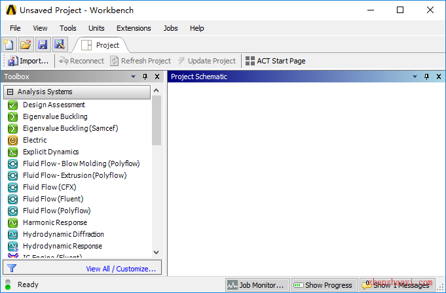Switch to the Project tab
The height and width of the screenshot is (293, 446).
point(100,45)
